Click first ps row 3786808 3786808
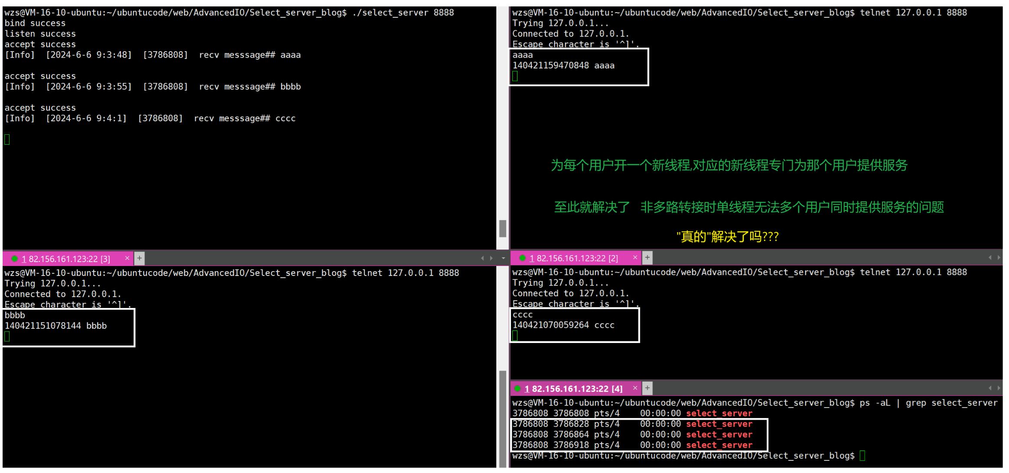 [x=632, y=414]
